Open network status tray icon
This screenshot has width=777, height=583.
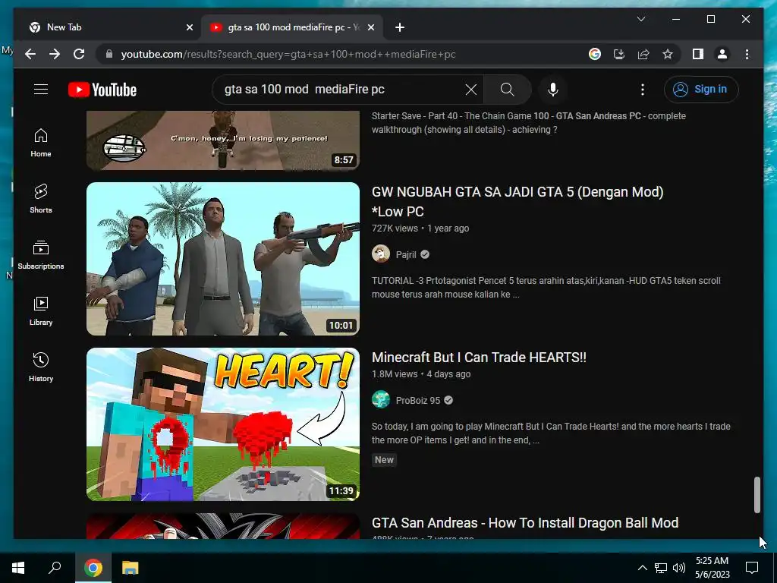pyautogui.click(x=661, y=568)
